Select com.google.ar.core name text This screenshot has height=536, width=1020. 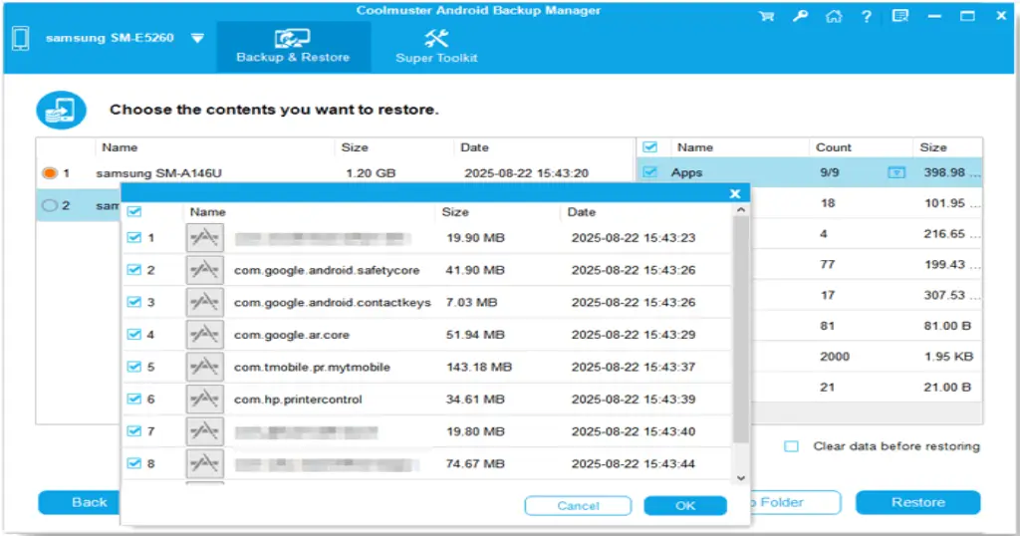pos(292,335)
